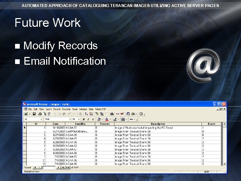
Task: Click the Insert Hyperlink globe icon
Action: click(x=80, y=114)
